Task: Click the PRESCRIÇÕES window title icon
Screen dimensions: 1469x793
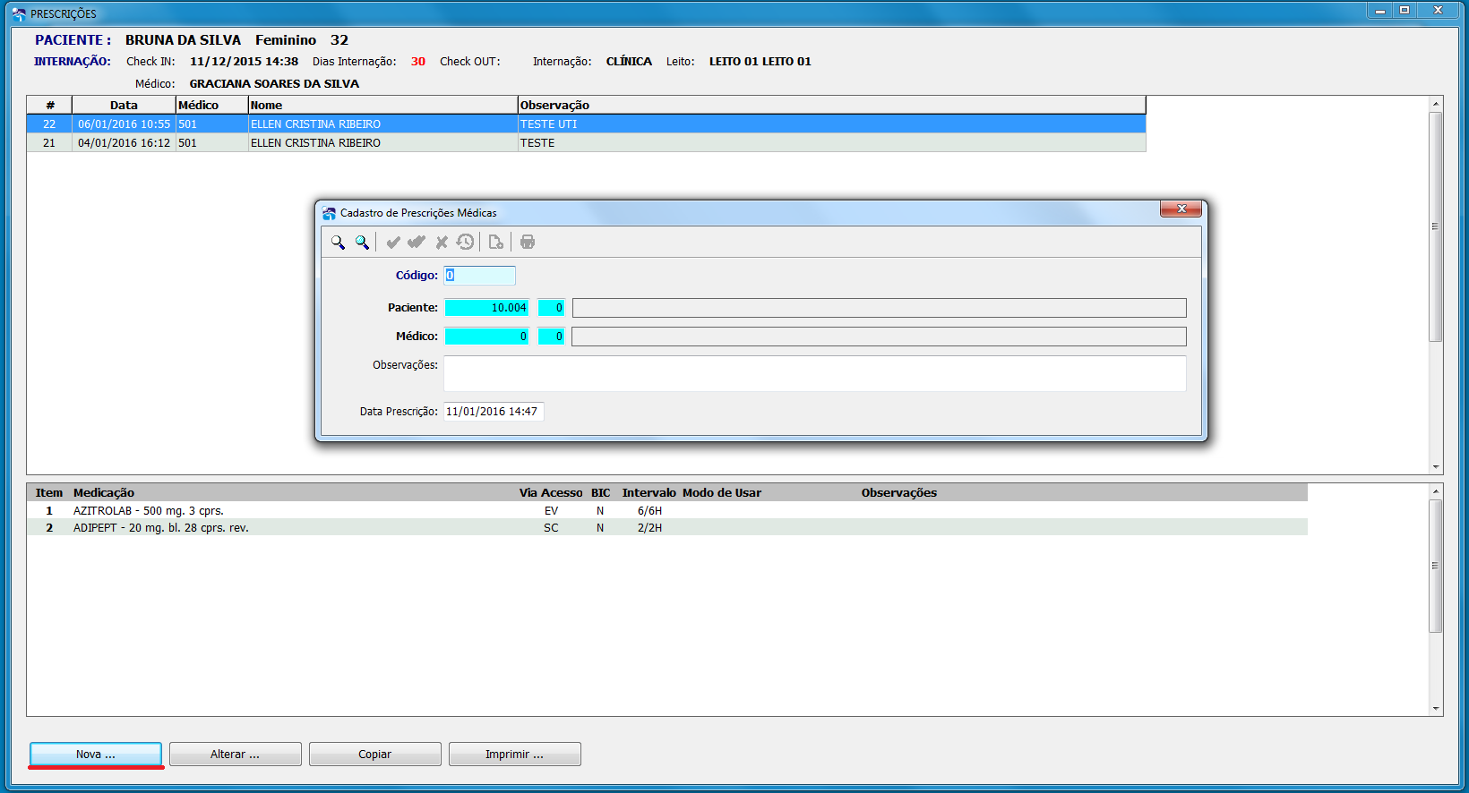Action: (x=19, y=13)
